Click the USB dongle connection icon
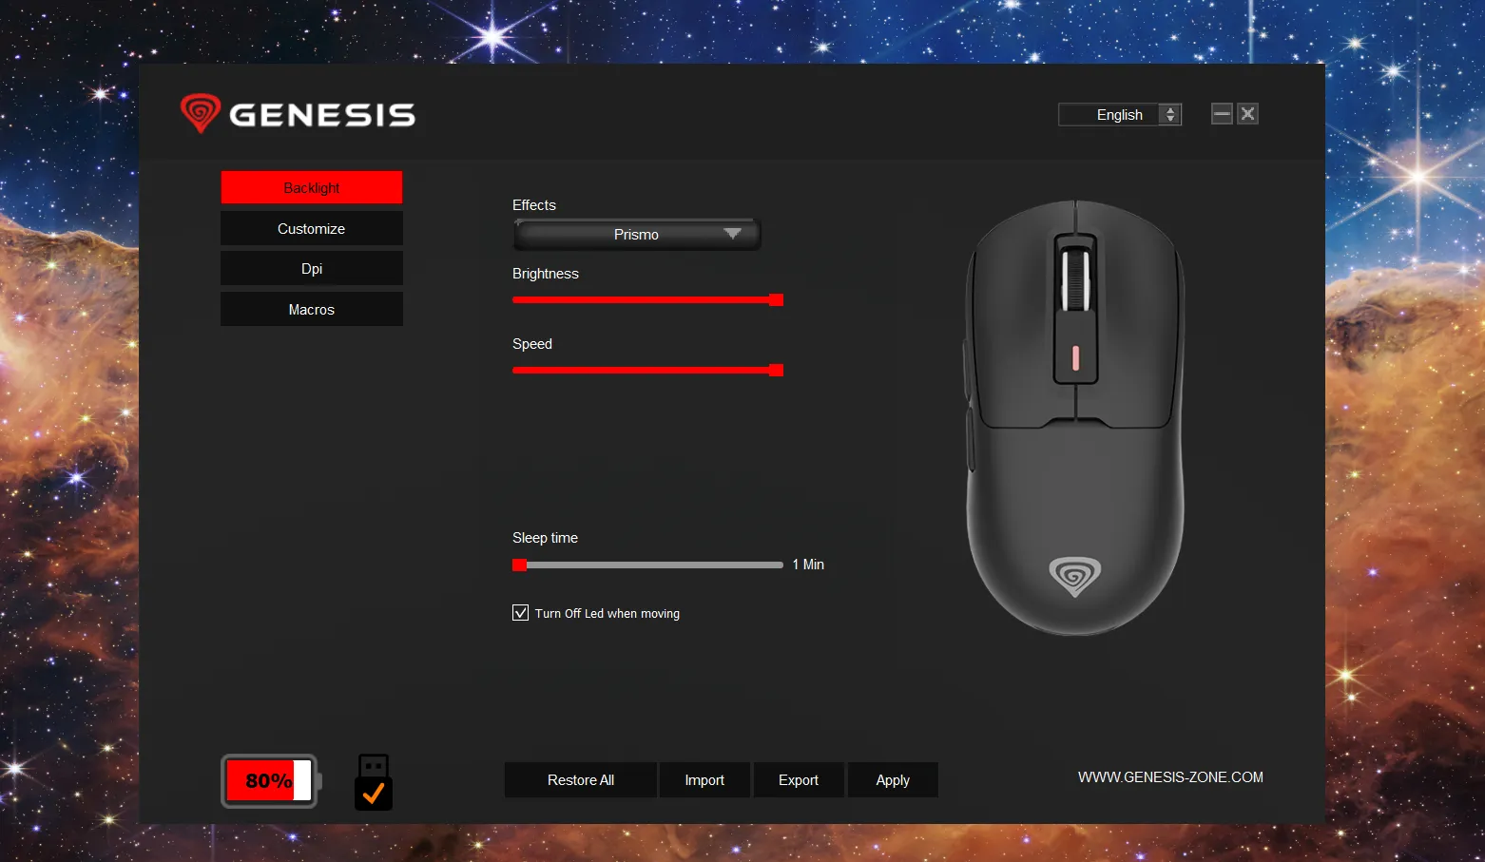The height and width of the screenshot is (862, 1485). pyautogui.click(x=374, y=782)
